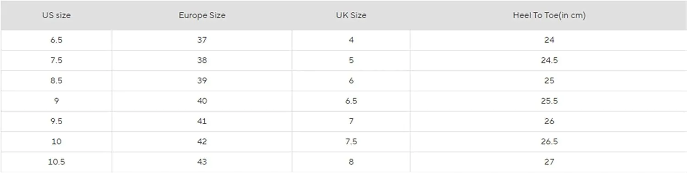Screen dimensions: 687x173
Task: Click the Europe Size column header
Action: [202, 15]
